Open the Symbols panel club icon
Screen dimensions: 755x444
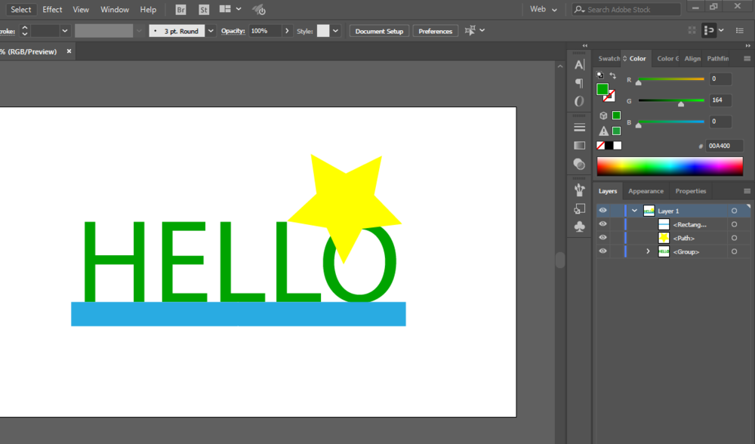(579, 226)
